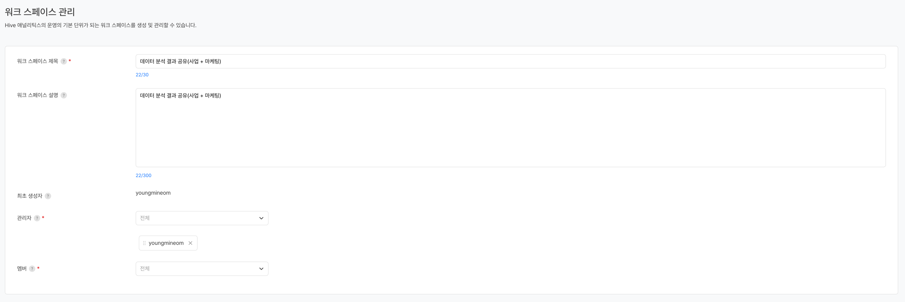Click help icon beside 워크 스페이스 설명
Viewport: 905px width, 302px height.
click(64, 96)
